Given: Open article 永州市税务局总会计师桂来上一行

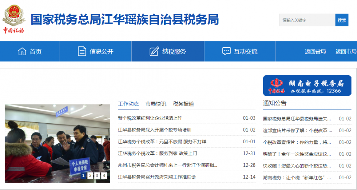Looking at the screenshot, I should pos(168,165).
